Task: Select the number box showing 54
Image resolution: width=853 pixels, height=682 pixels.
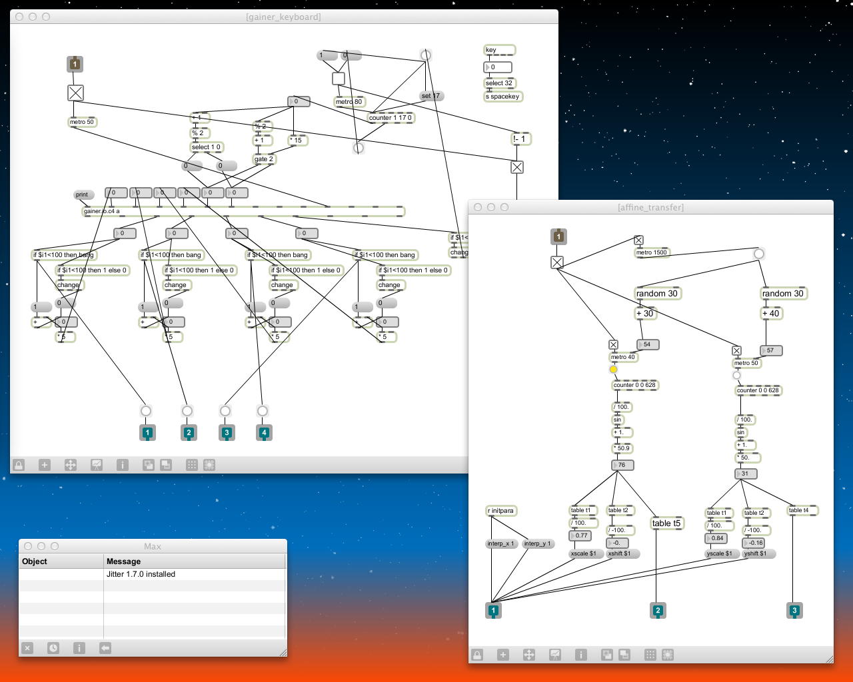Action: click(648, 344)
